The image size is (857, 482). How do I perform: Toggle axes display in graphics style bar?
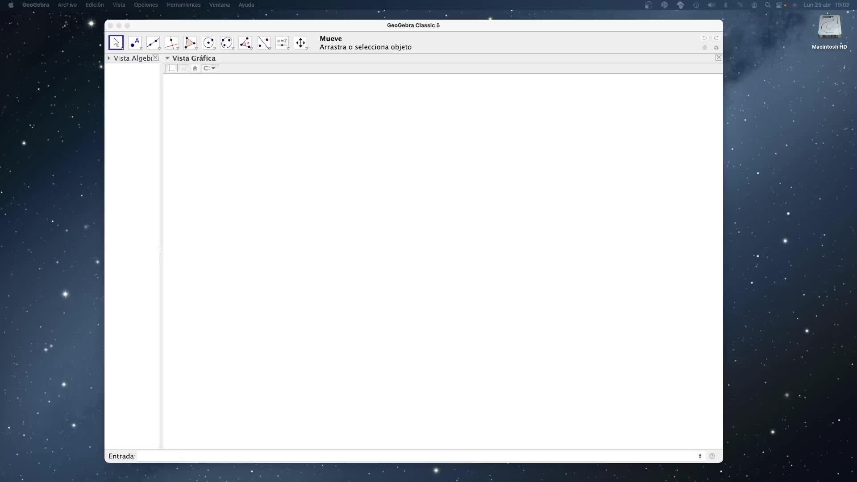pyautogui.click(x=172, y=68)
